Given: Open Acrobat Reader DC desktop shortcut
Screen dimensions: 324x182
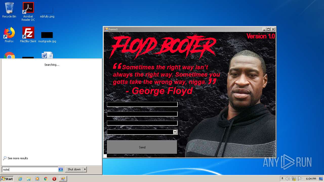Looking at the screenshot, I should click(28, 12).
